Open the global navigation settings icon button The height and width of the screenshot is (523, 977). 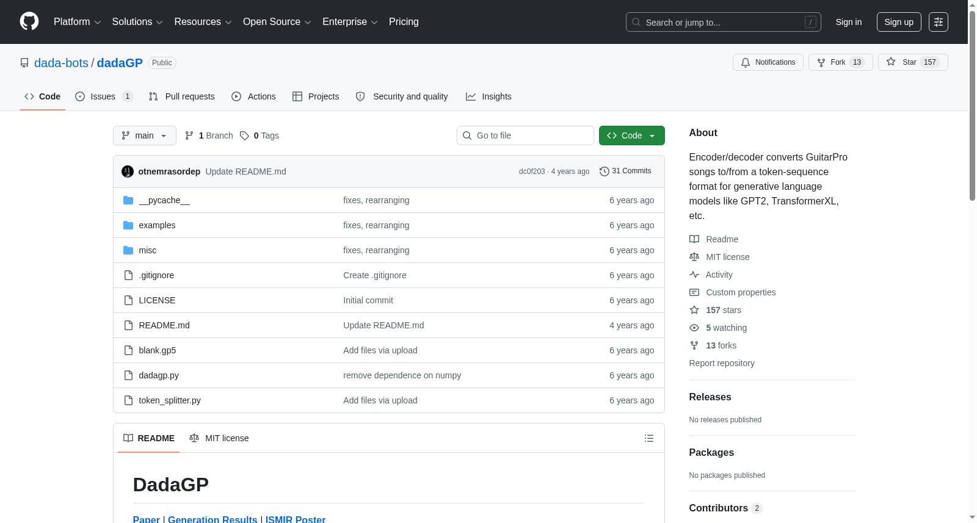click(x=939, y=22)
